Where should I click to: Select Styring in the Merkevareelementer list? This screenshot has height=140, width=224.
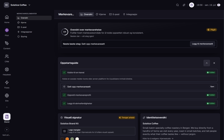(34, 36)
